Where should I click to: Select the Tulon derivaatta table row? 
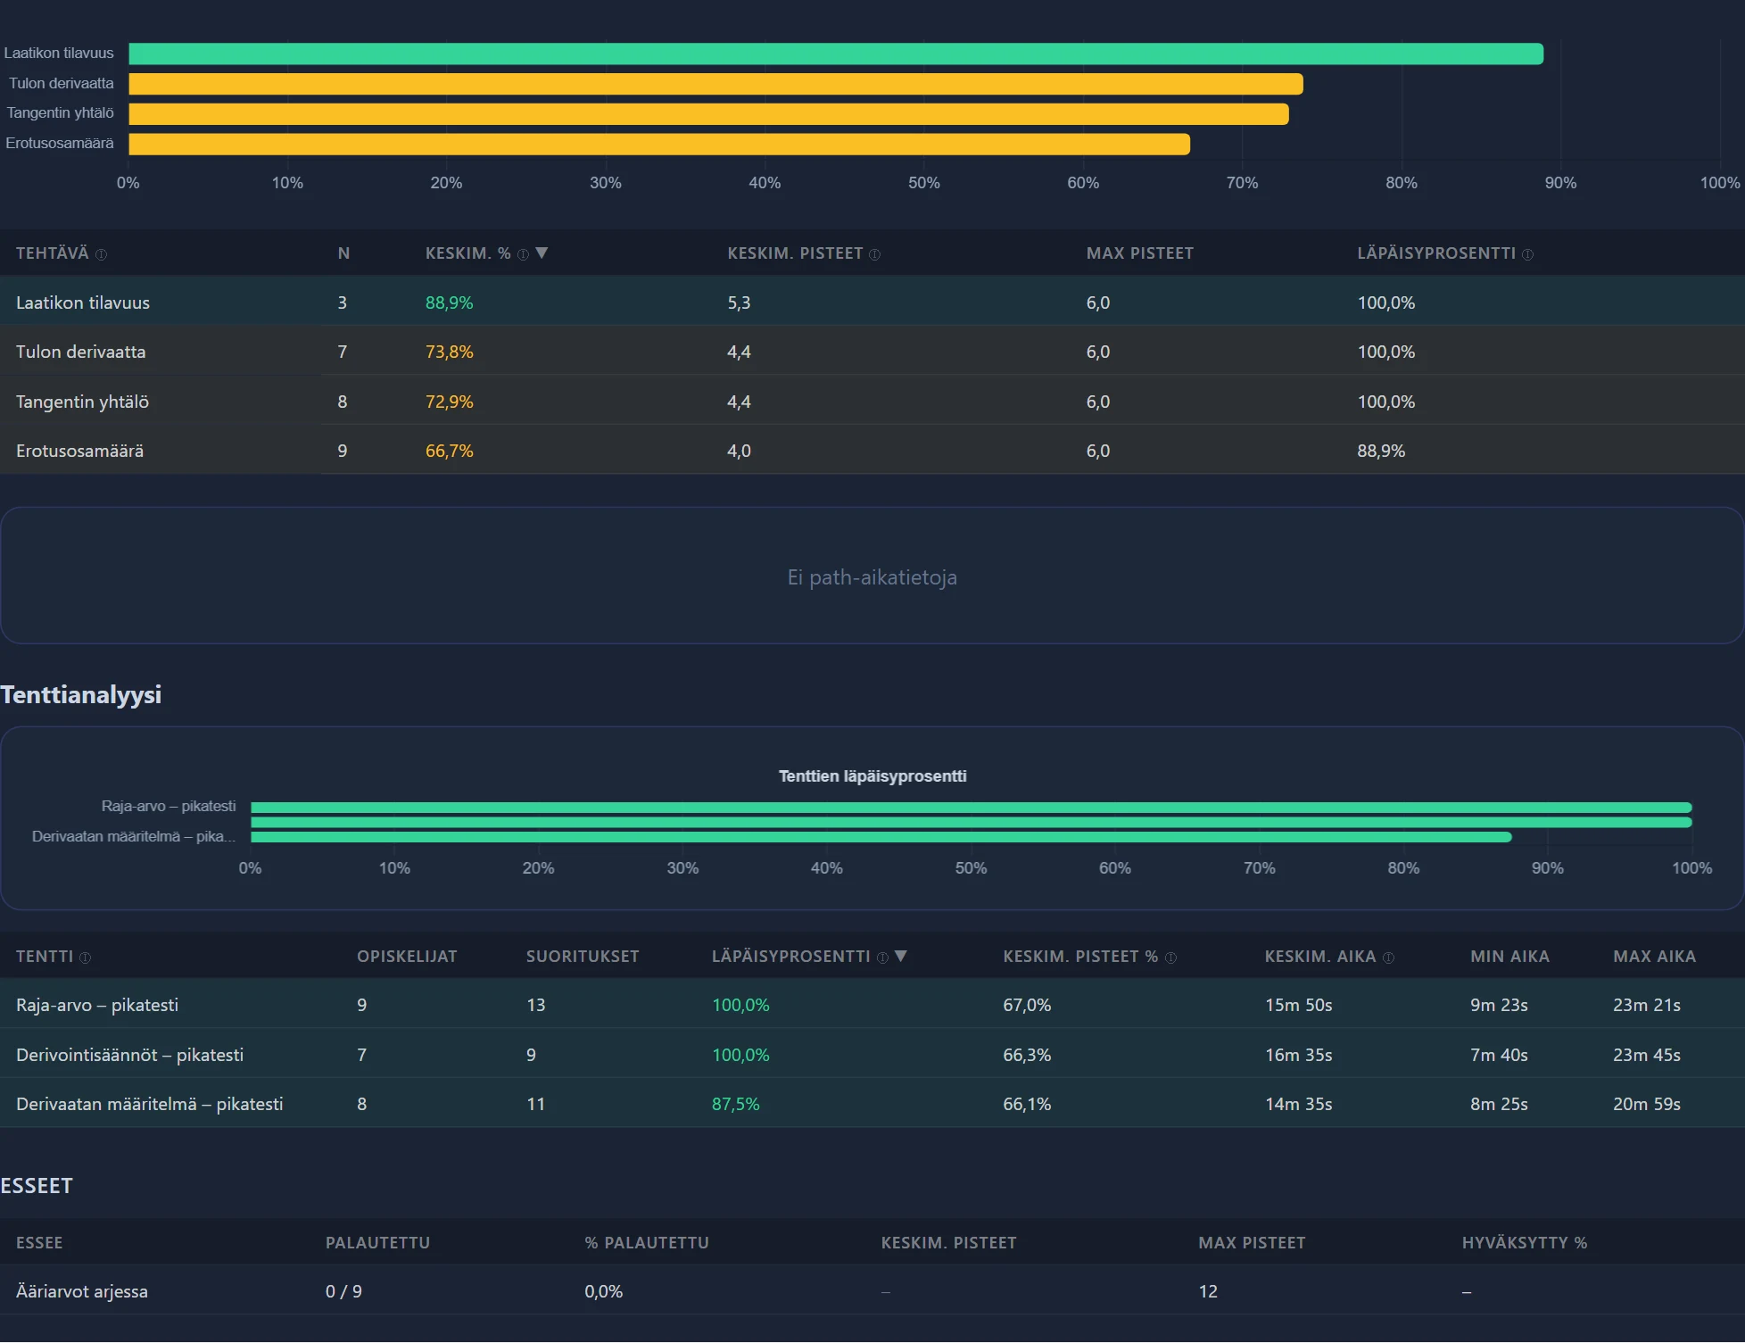[872, 352]
